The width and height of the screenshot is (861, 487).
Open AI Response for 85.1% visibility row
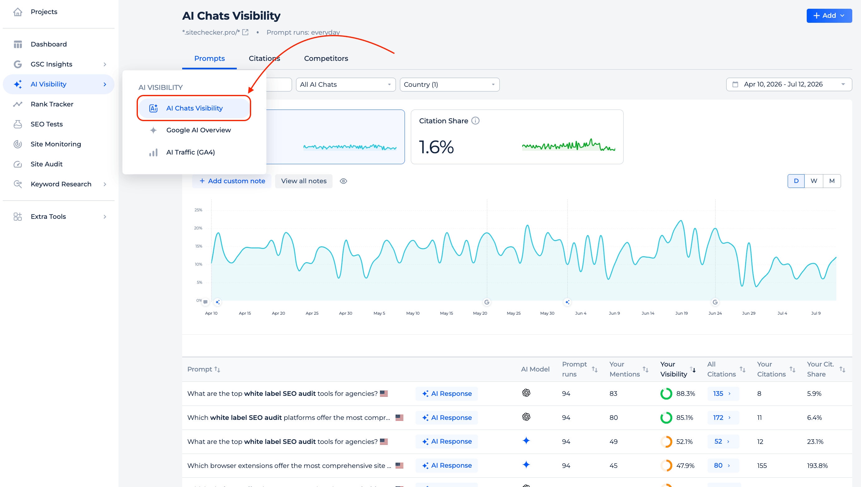[x=446, y=417]
